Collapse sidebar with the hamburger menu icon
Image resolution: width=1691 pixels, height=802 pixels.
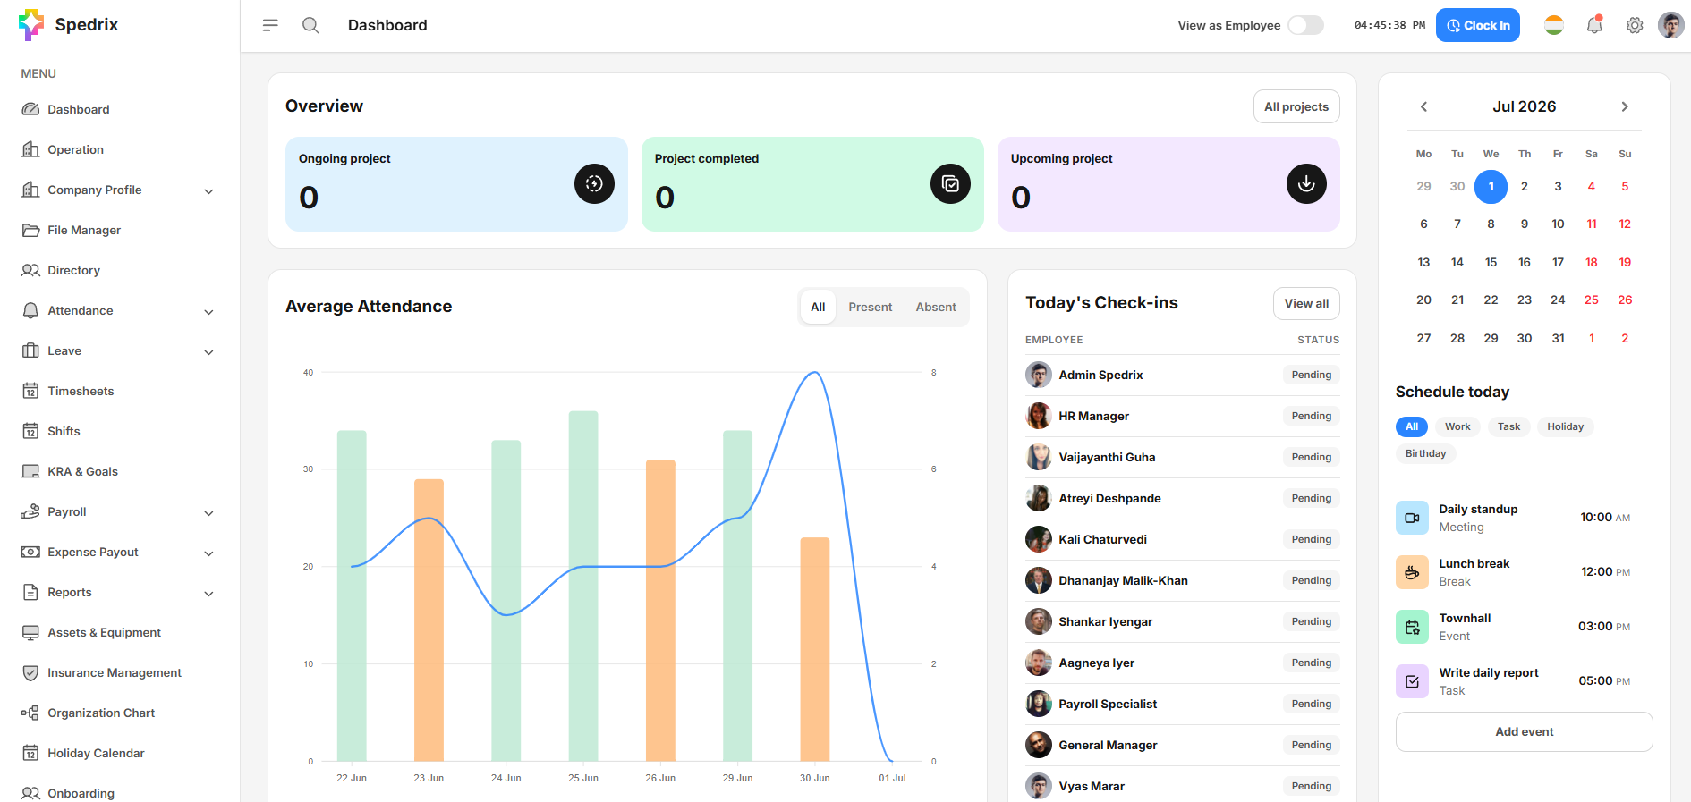(x=270, y=25)
